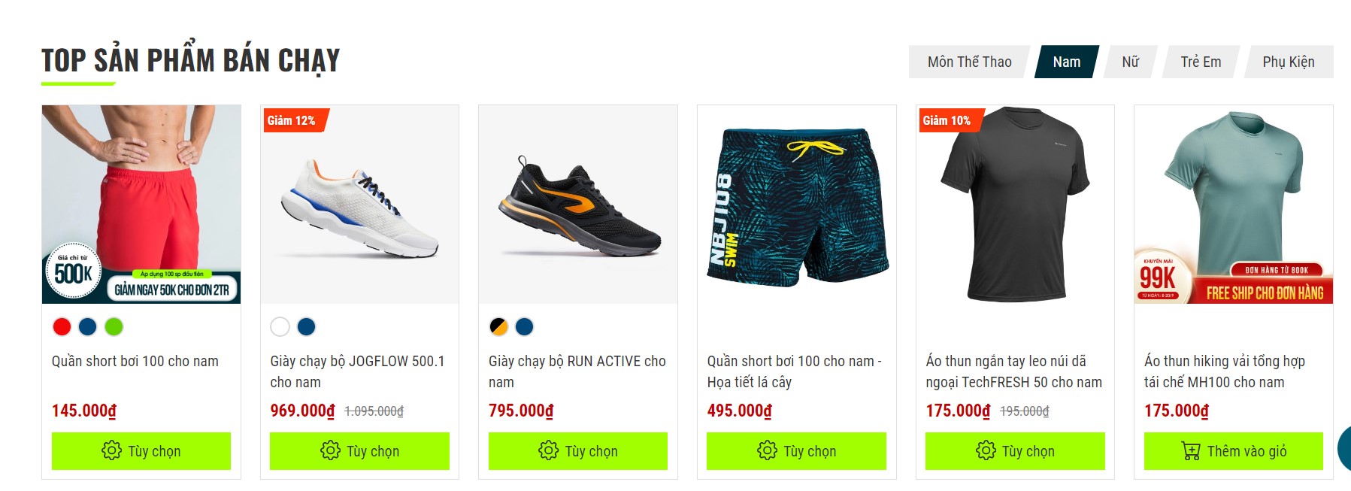The image size is (1351, 491).
Task: Choose the blue color for RUN ACTIVE shoes
Action: tap(525, 326)
